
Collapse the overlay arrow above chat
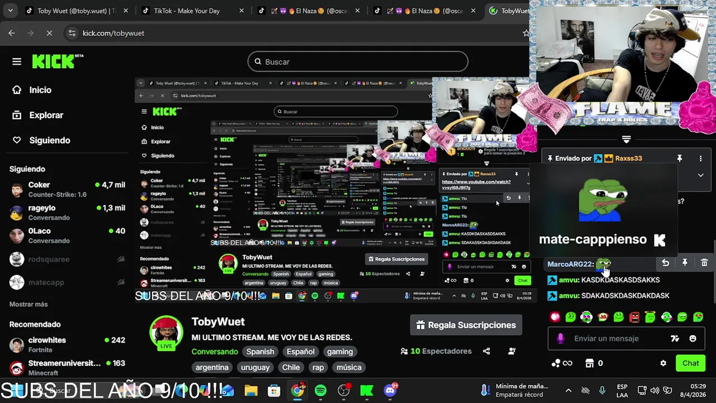(x=626, y=139)
